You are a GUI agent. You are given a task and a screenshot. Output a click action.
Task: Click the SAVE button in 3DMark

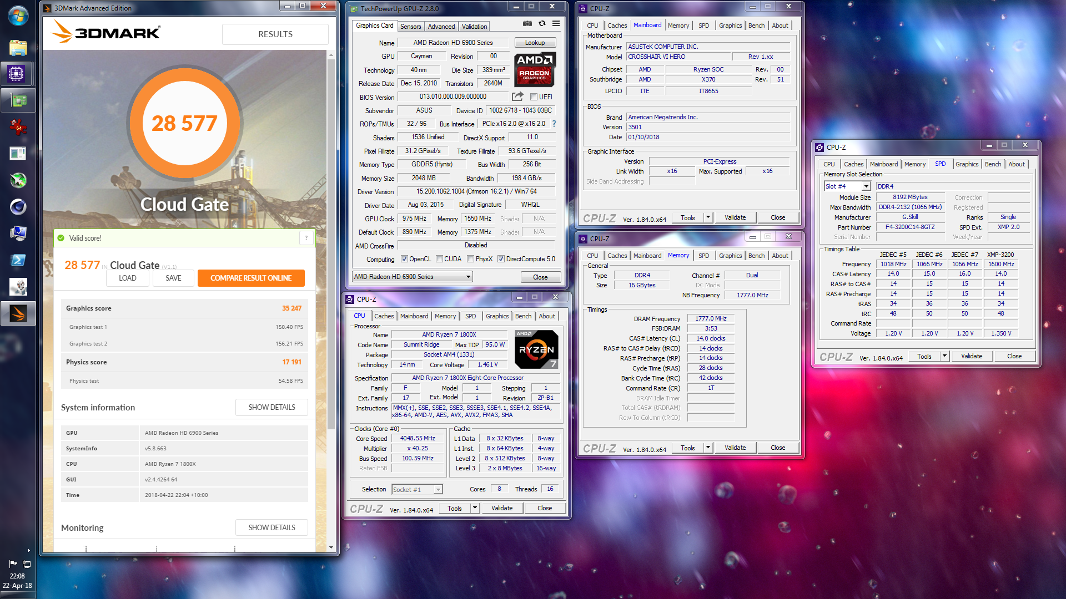[x=173, y=278]
